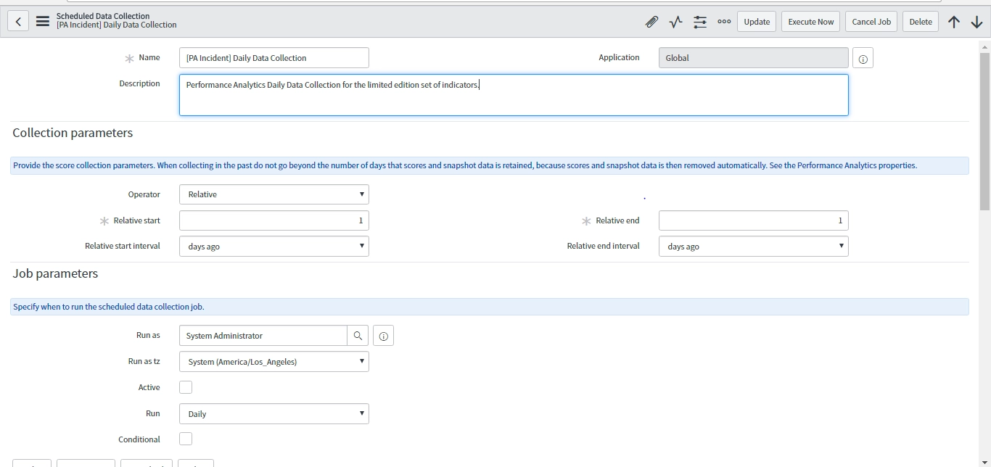View the Run as field info icon
This screenshot has height=467, width=991.
click(383, 335)
